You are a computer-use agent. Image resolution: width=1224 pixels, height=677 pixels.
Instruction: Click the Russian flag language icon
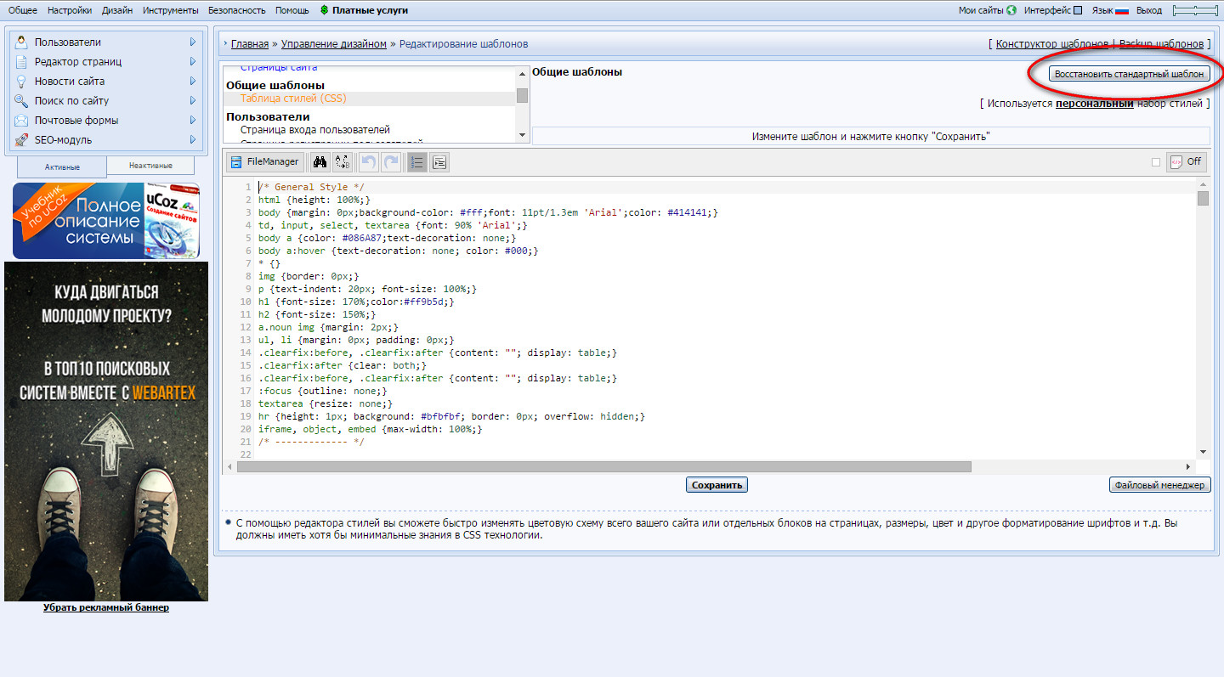1122,10
